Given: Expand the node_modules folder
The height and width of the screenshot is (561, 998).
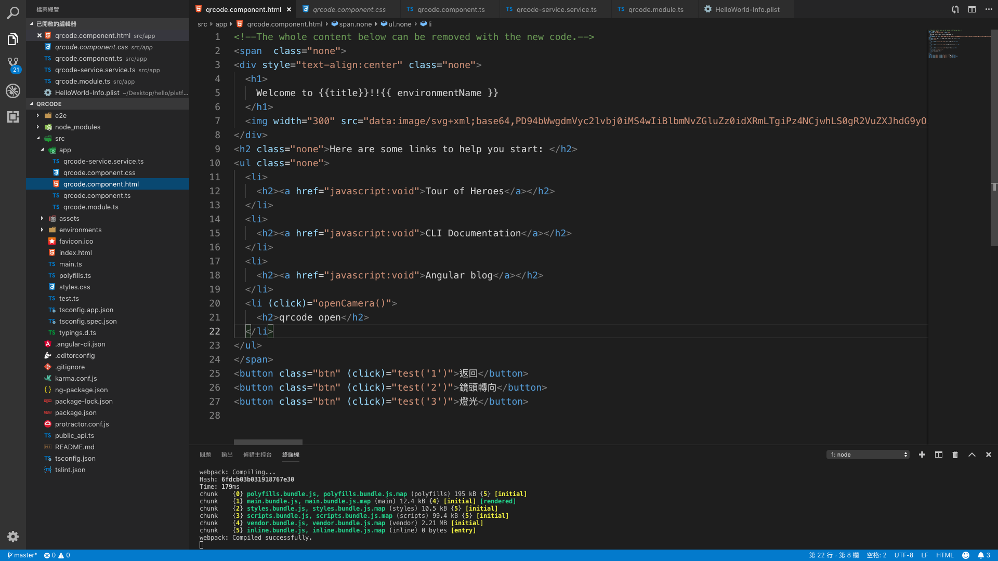Looking at the screenshot, I should tap(77, 127).
